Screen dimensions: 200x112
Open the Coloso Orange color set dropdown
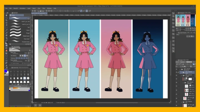(x=18, y=86)
